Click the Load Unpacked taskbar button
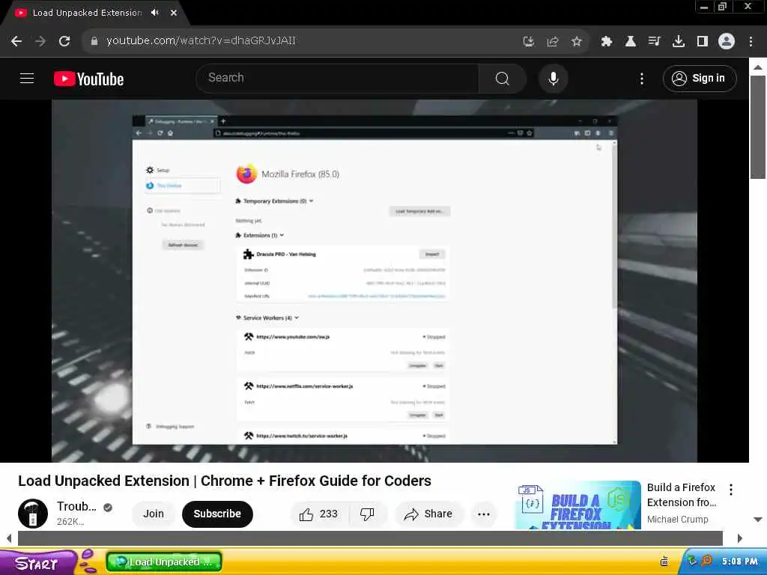The width and height of the screenshot is (767, 575). 164,562
